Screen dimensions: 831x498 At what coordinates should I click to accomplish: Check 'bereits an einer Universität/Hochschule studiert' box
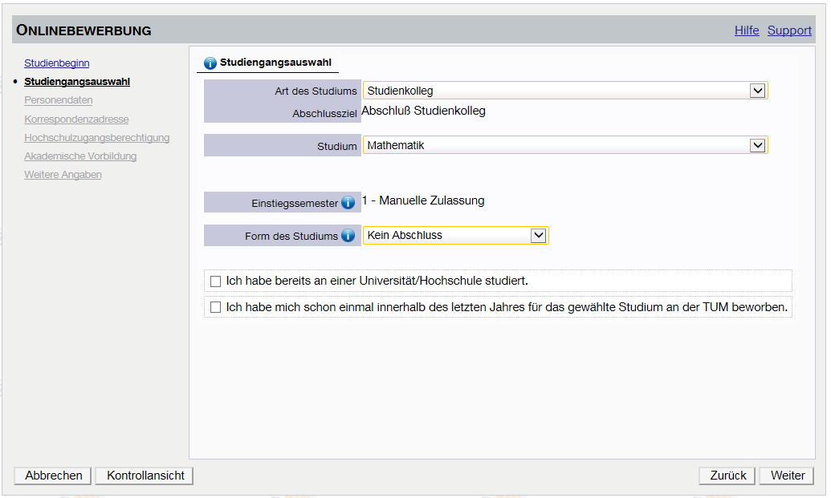(215, 281)
